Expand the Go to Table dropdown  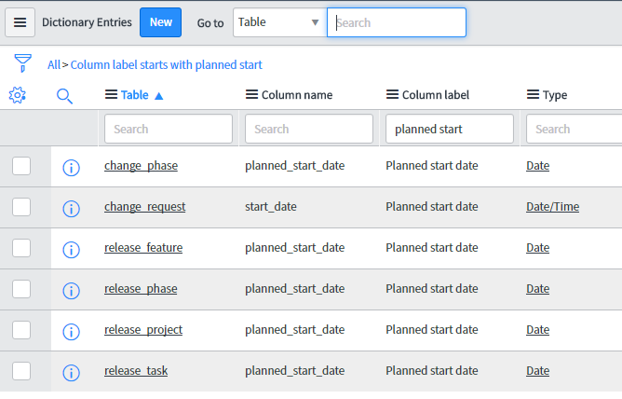(x=279, y=22)
